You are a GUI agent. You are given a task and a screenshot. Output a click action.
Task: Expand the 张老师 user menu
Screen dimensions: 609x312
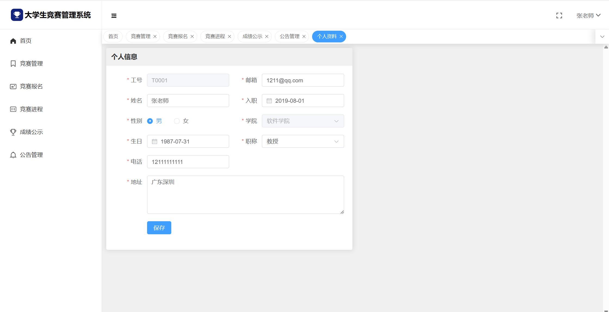(588, 15)
